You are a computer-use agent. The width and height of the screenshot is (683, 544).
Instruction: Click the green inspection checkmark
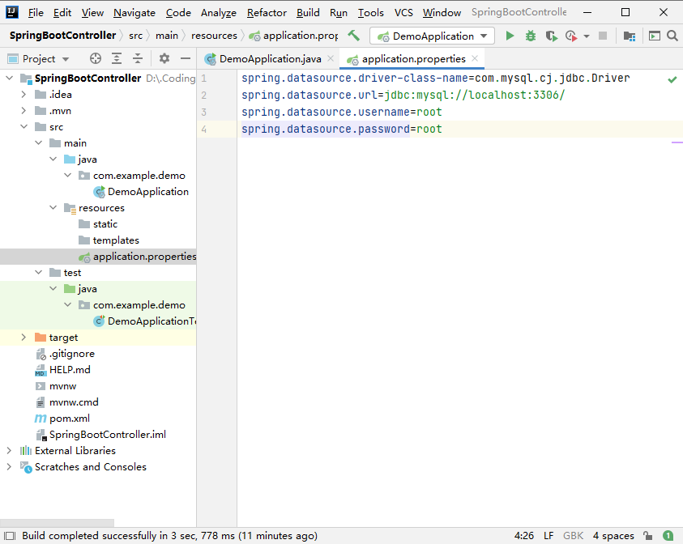[672, 79]
